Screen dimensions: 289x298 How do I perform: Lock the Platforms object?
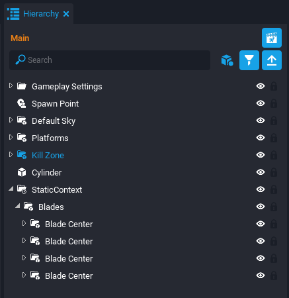pyautogui.click(x=274, y=138)
